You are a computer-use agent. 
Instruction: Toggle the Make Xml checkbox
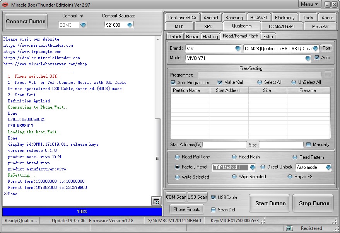pos(220,82)
